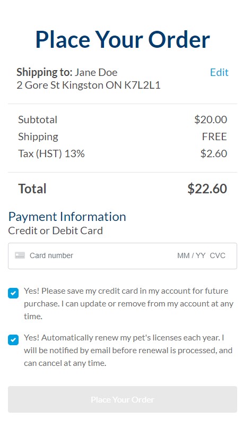Screen dimensions: 243x427
Task: Select the CVC security code field
Action: (x=218, y=255)
